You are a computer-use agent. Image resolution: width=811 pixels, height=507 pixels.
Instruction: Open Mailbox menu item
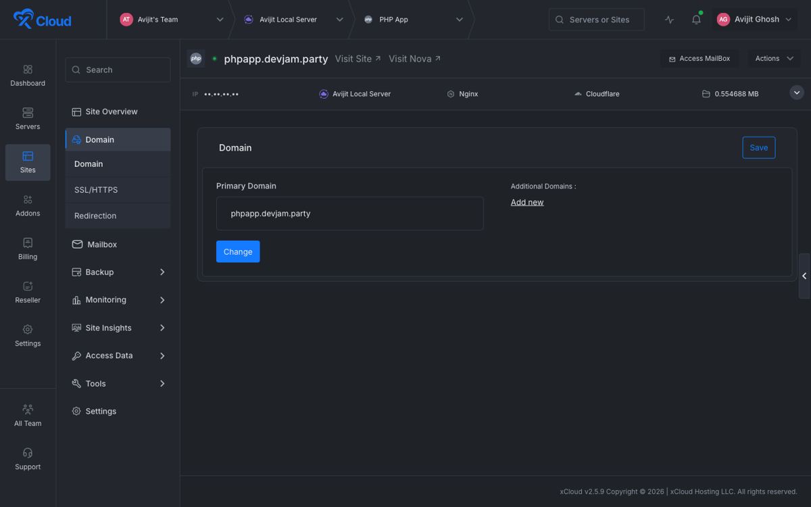pyautogui.click(x=118, y=244)
